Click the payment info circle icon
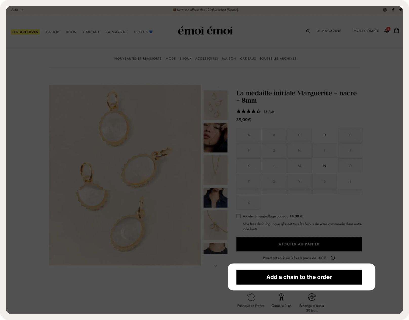 tap(333, 258)
